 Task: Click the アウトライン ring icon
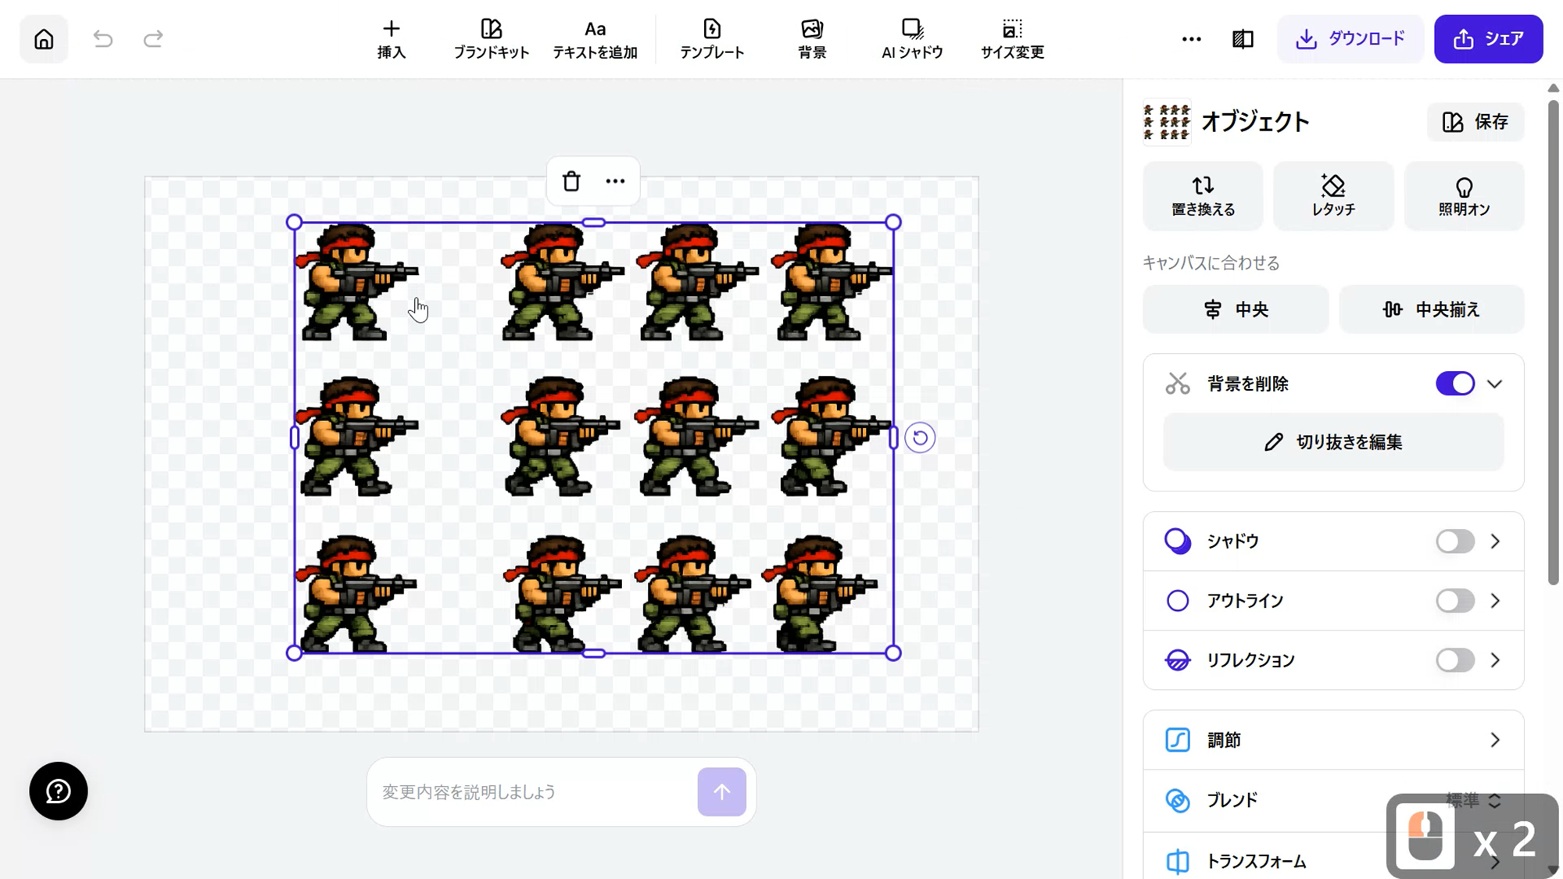pos(1178,601)
